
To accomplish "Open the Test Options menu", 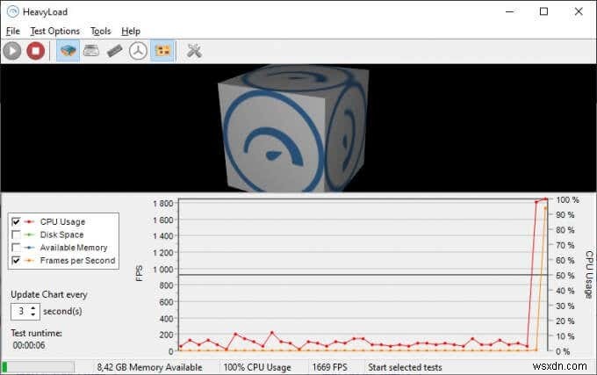I will coord(55,32).
